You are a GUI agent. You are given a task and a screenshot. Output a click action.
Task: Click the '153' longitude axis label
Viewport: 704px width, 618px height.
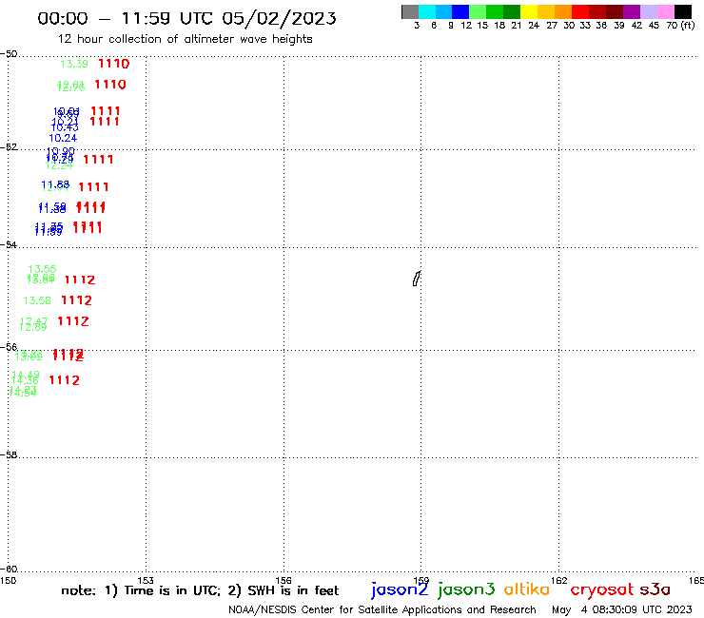pos(146,580)
